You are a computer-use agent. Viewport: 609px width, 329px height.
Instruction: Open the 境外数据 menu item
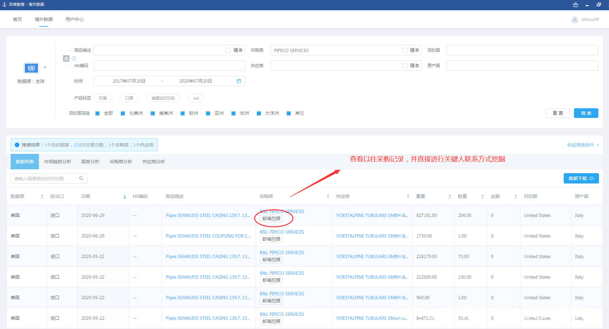pyautogui.click(x=44, y=19)
